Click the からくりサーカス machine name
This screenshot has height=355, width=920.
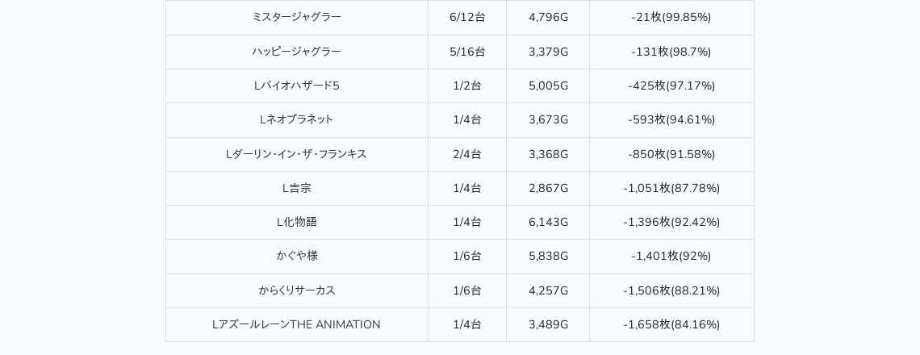(296, 290)
